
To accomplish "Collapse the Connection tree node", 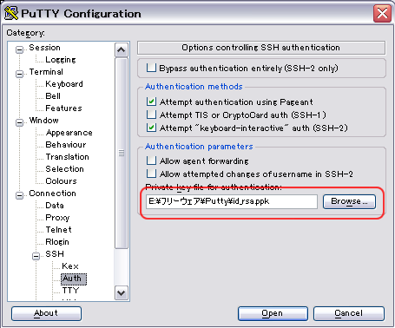I will 19,195.
